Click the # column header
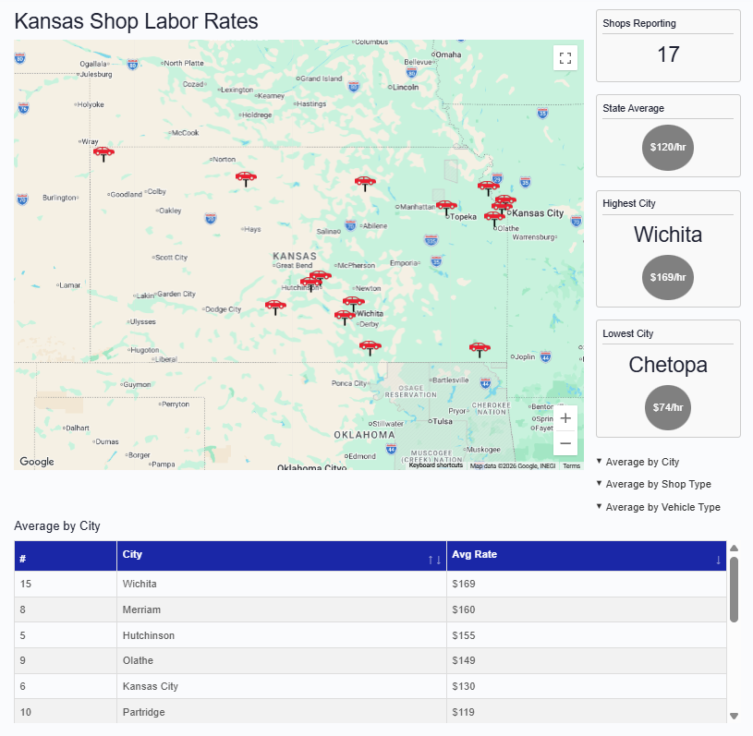Image resolution: width=753 pixels, height=736 pixels. (66, 556)
